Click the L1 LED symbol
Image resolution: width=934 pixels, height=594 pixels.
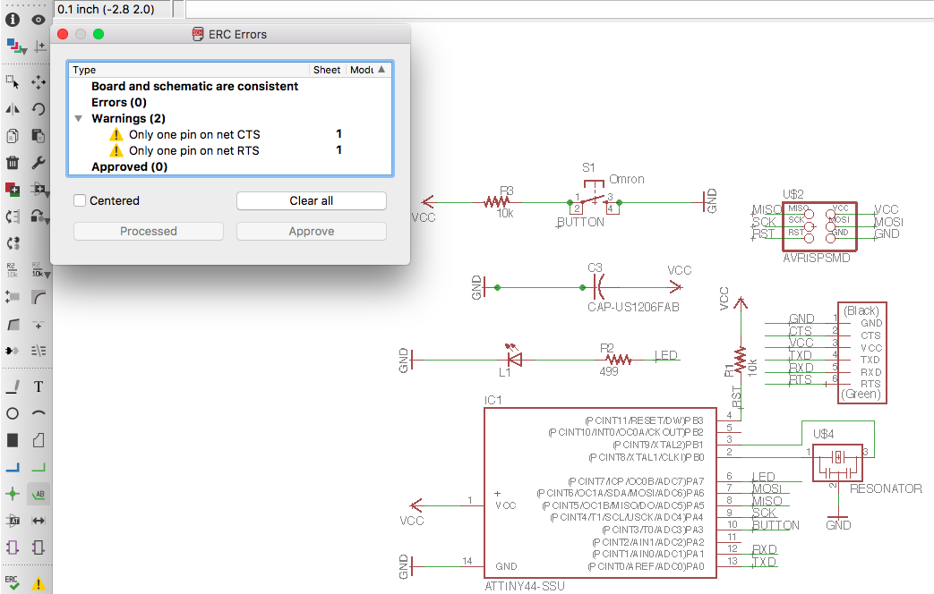(x=513, y=355)
